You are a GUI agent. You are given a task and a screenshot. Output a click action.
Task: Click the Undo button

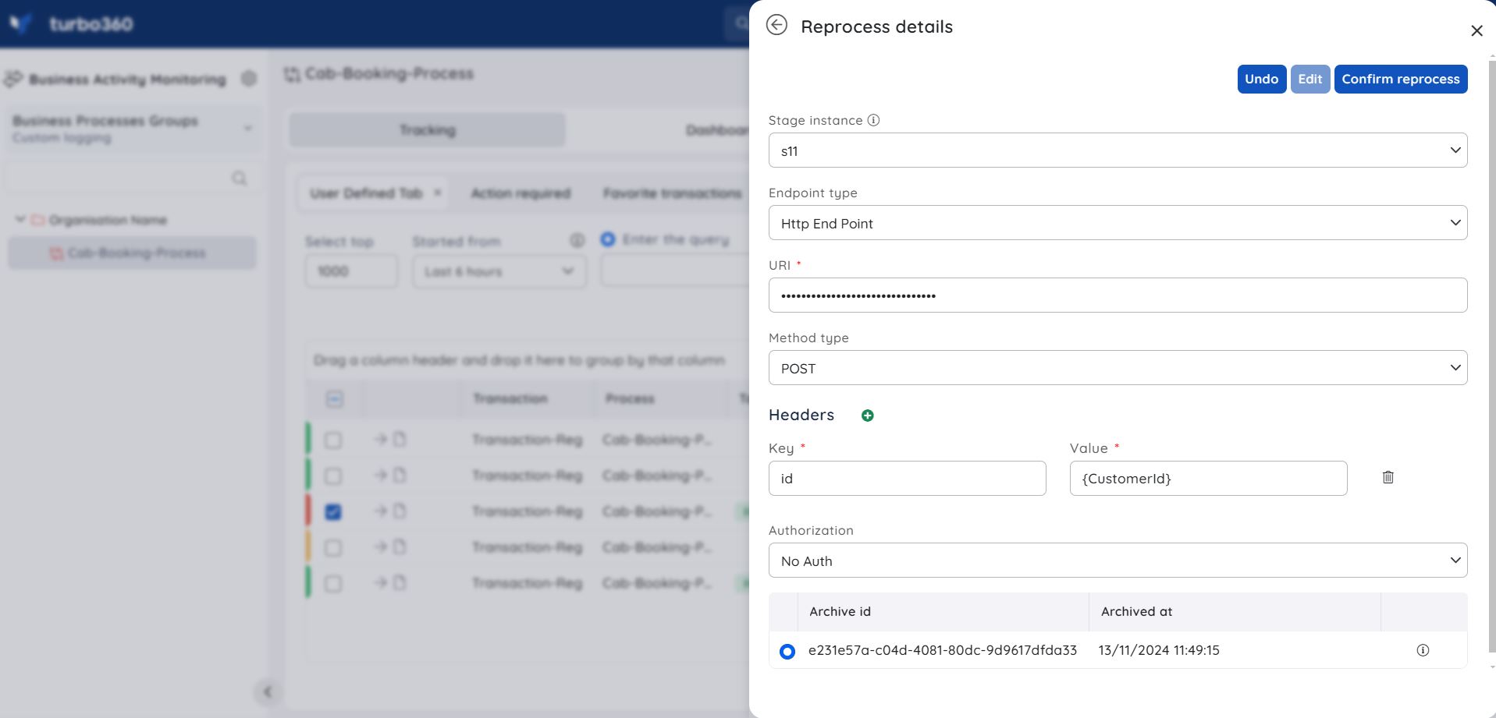pos(1262,79)
